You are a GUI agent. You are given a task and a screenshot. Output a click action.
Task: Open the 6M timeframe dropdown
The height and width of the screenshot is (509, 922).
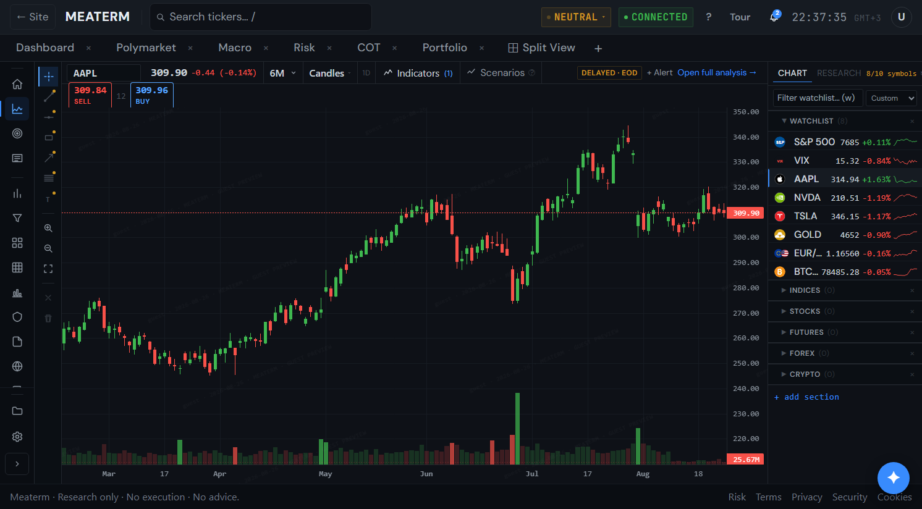(x=282, y=73)
